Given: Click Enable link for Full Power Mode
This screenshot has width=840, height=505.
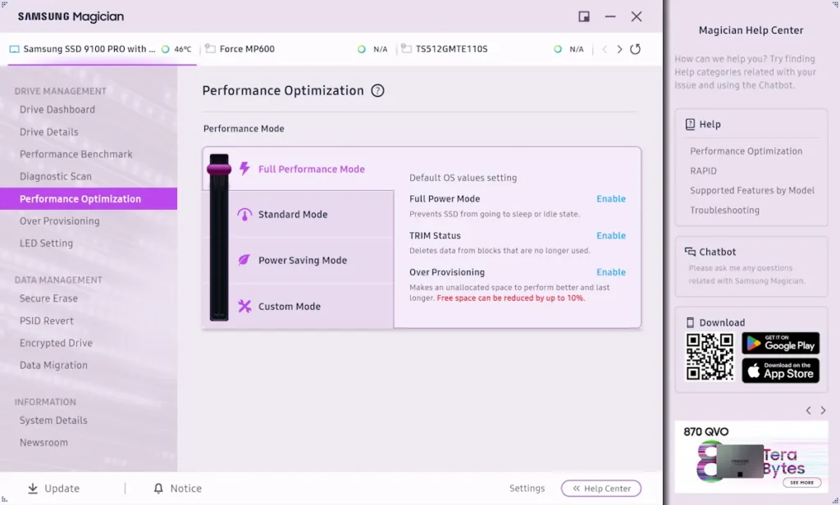Looking at the screenshot, I should coord(610,198).
